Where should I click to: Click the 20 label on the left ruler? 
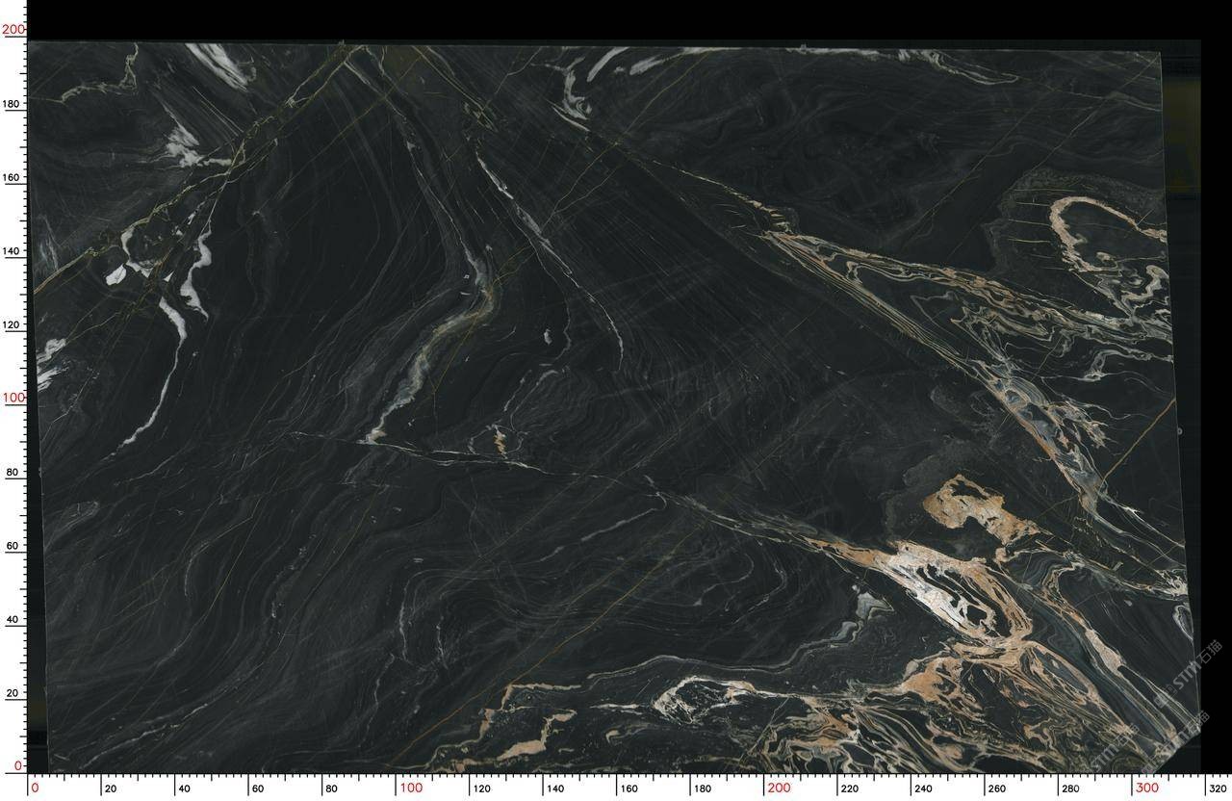coord(13,693)
